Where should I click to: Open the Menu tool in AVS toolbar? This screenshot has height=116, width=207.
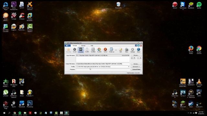[126, 50]
